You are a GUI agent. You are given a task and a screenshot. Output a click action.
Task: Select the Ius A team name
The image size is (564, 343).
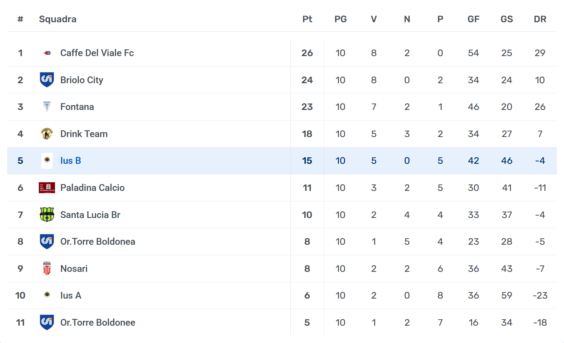tap(71, 296)
